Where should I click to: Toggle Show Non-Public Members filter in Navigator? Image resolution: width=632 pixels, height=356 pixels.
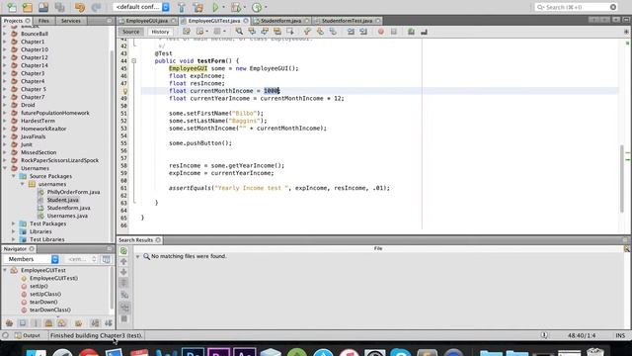pyautogui.click(x=48, y=323)
